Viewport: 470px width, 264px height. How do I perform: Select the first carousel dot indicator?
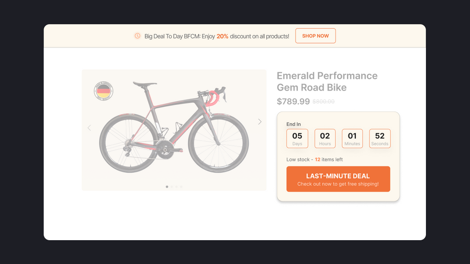pyautogui.click(x=167, y=187)
